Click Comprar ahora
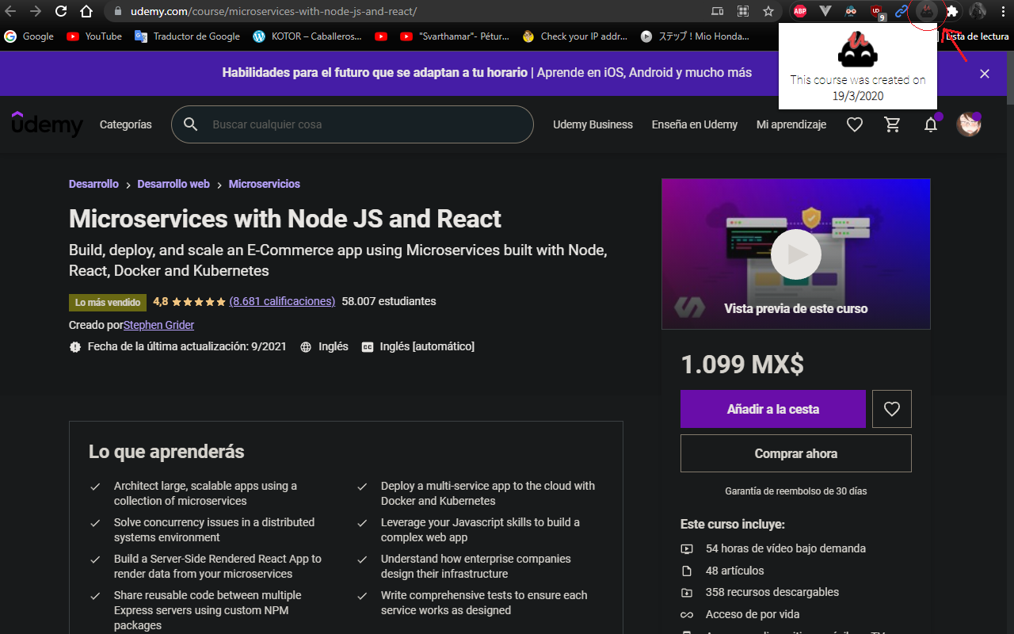 click(x=796, y=453)
